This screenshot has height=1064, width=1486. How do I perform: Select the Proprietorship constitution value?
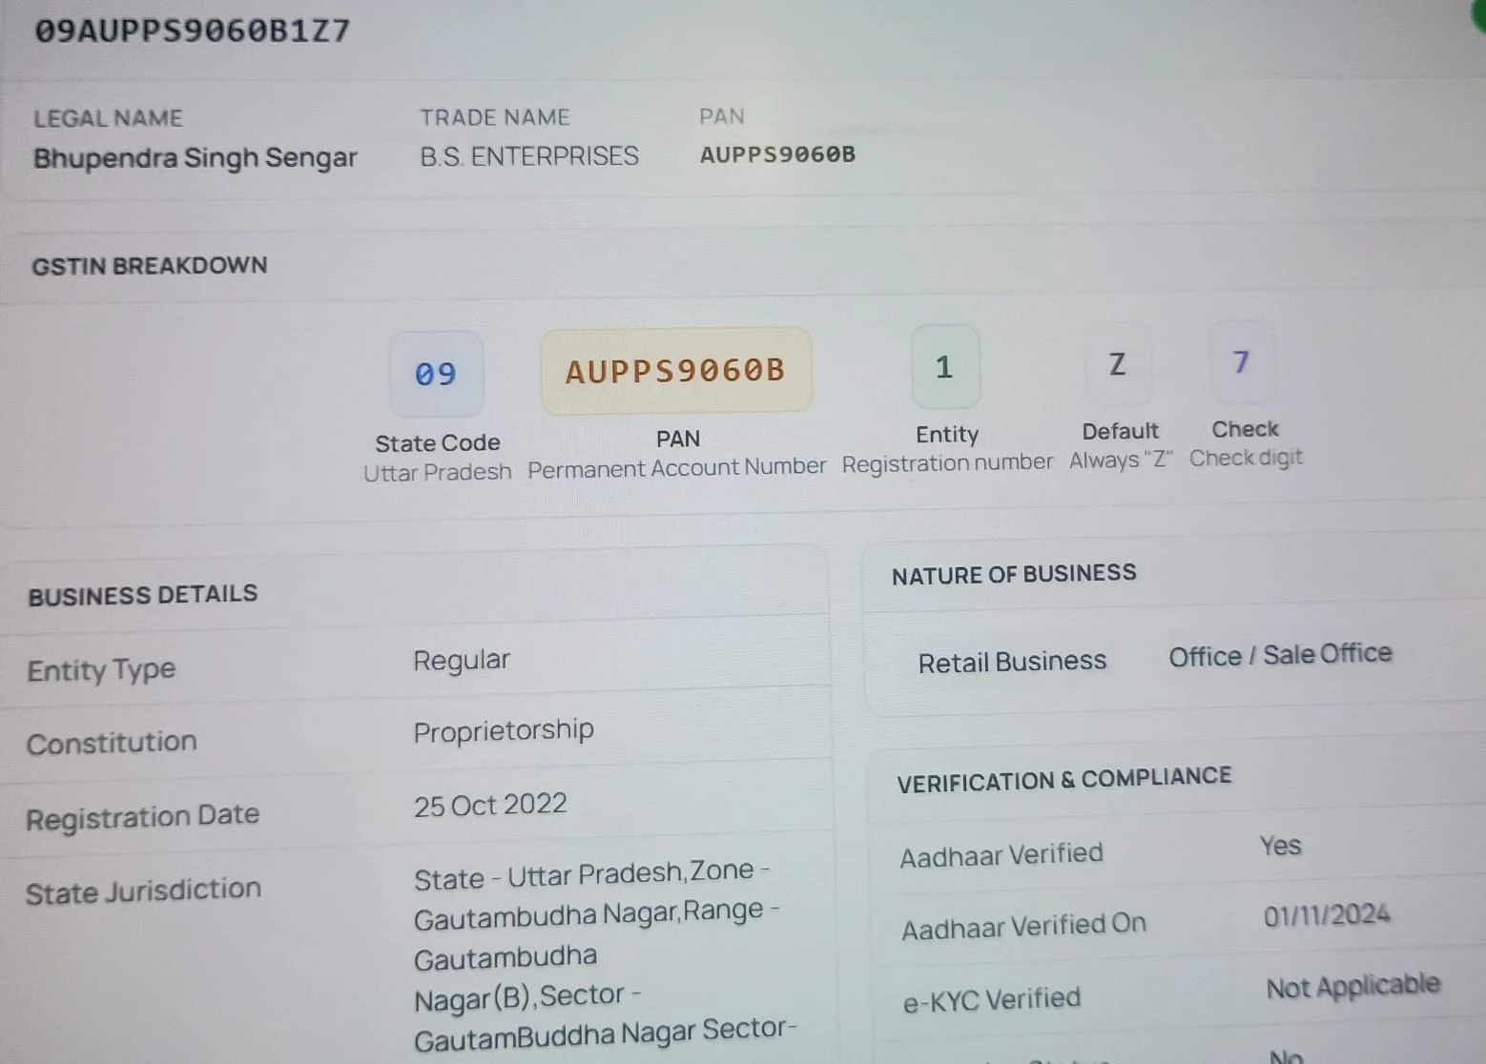click(x=504, y=731)
